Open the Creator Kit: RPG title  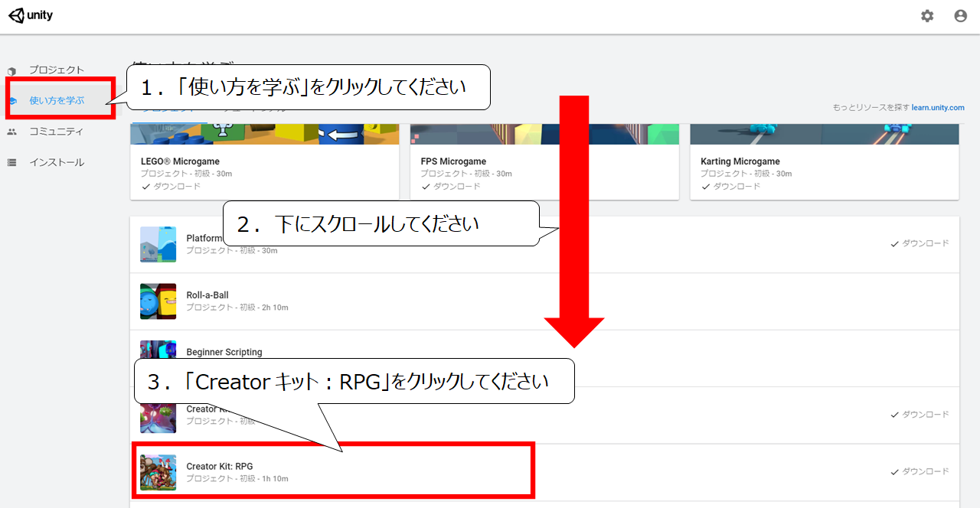[x=220, y=467]
